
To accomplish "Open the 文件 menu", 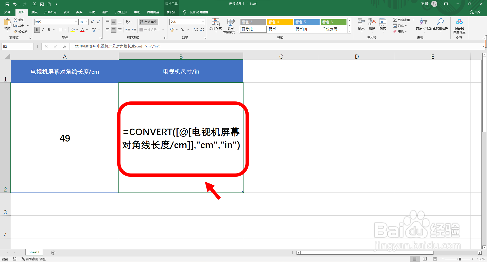I will click(7, 12).
